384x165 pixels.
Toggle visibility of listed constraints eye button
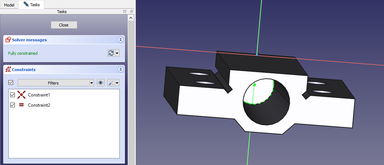tap(101, 83)
